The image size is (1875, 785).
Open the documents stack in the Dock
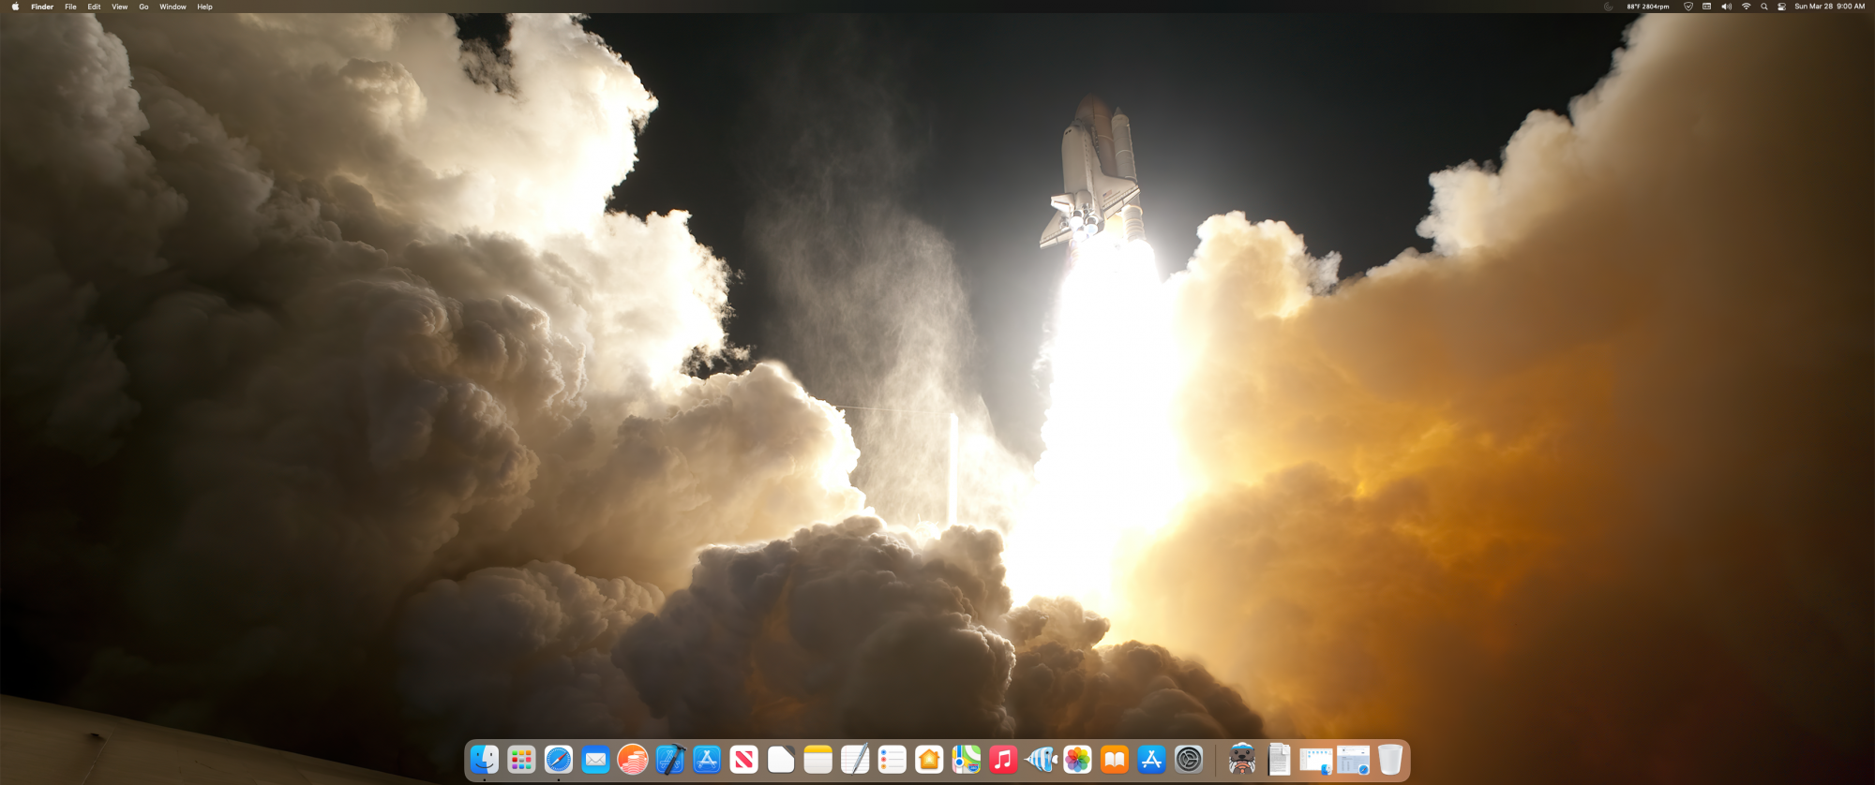pyautogui.click(x=1279, y=760)
